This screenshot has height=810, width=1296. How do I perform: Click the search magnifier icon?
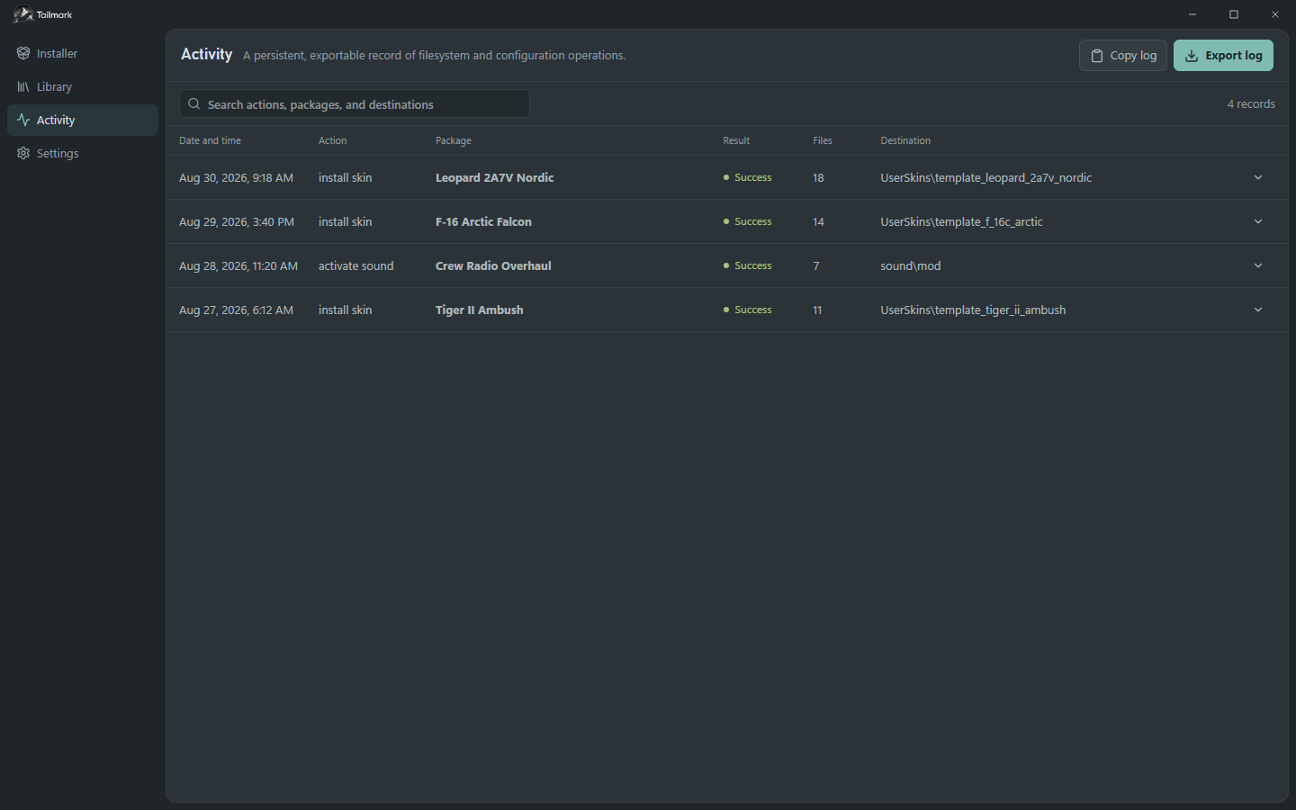point(193,104)
